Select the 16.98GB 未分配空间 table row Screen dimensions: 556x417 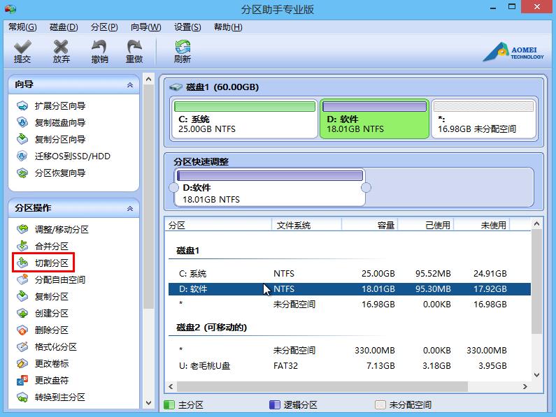pos(349,305)
